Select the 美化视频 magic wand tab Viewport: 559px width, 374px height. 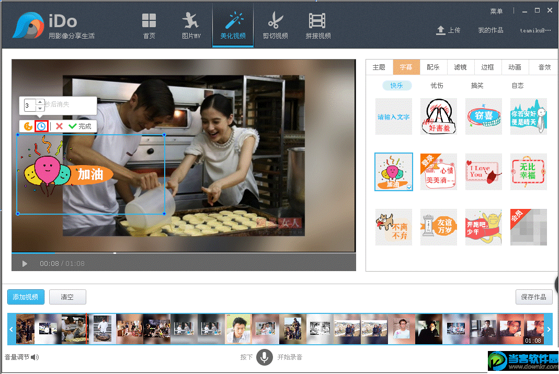tap(233, 26)
